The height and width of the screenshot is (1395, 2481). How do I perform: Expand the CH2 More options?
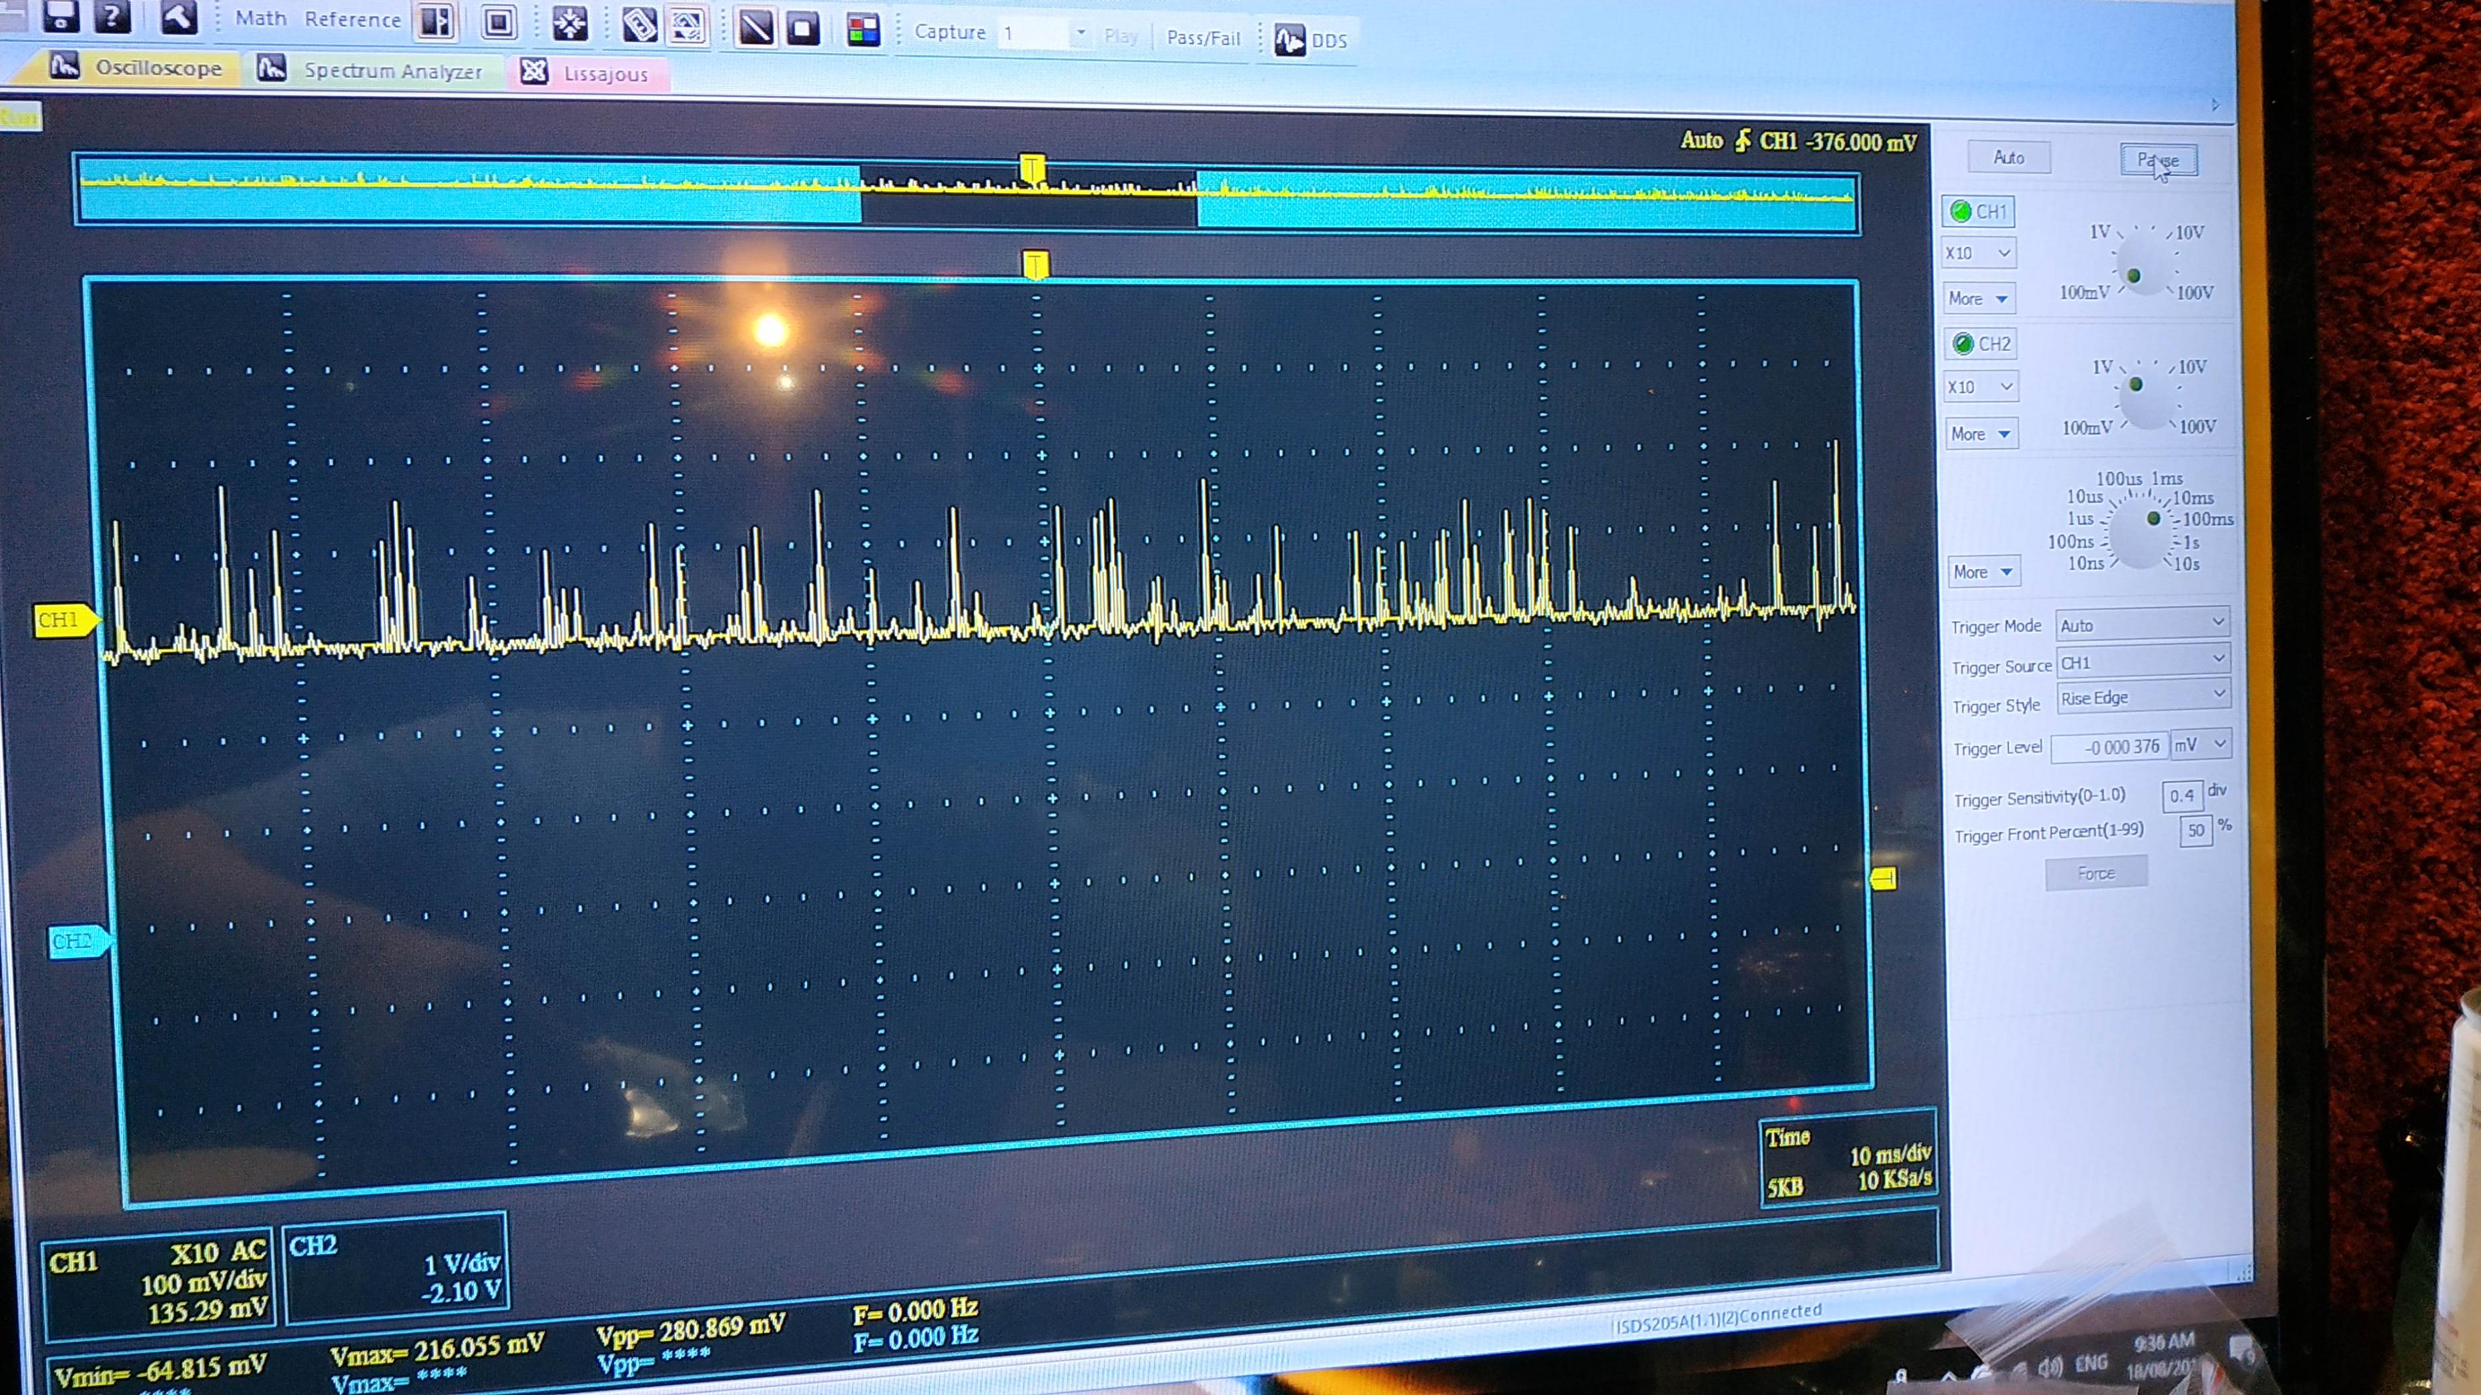pyautogui.click(x=1981, y=433)
